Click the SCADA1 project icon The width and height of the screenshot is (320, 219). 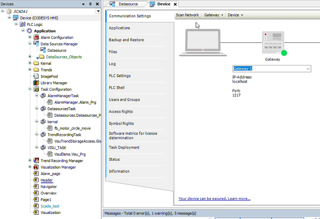tap(9, 11)
